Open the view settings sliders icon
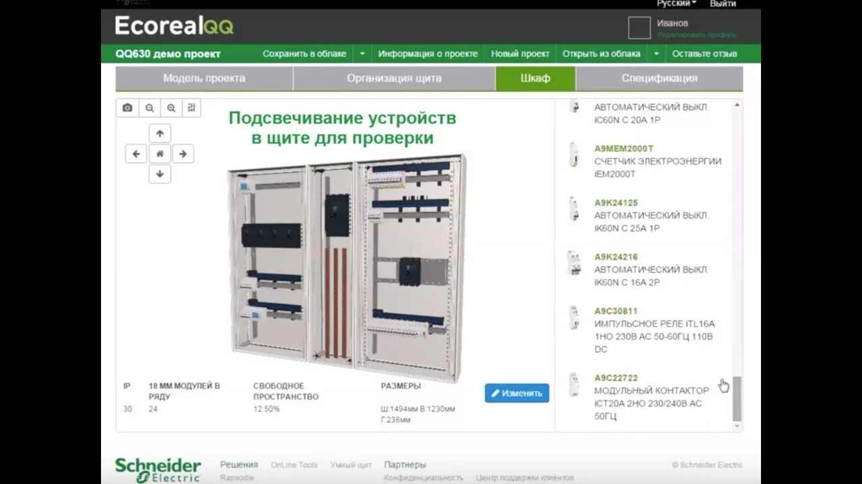The image size is (862, 484). coord(191,108)
